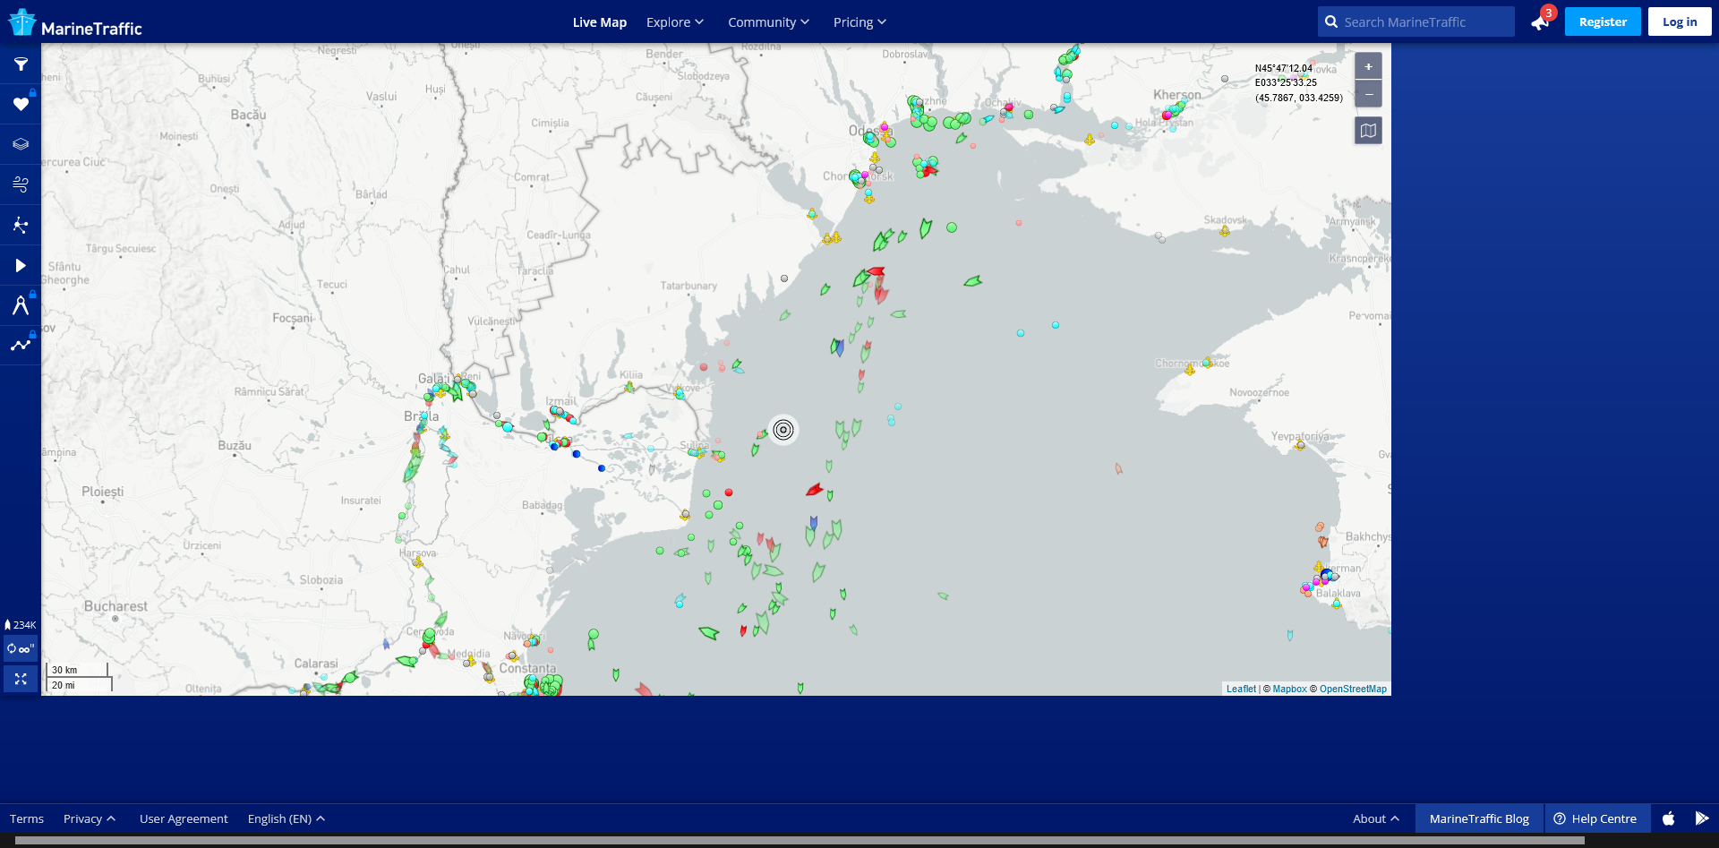
Task: Expand the Community dropdown menu
Action: (x=768, y=22)
